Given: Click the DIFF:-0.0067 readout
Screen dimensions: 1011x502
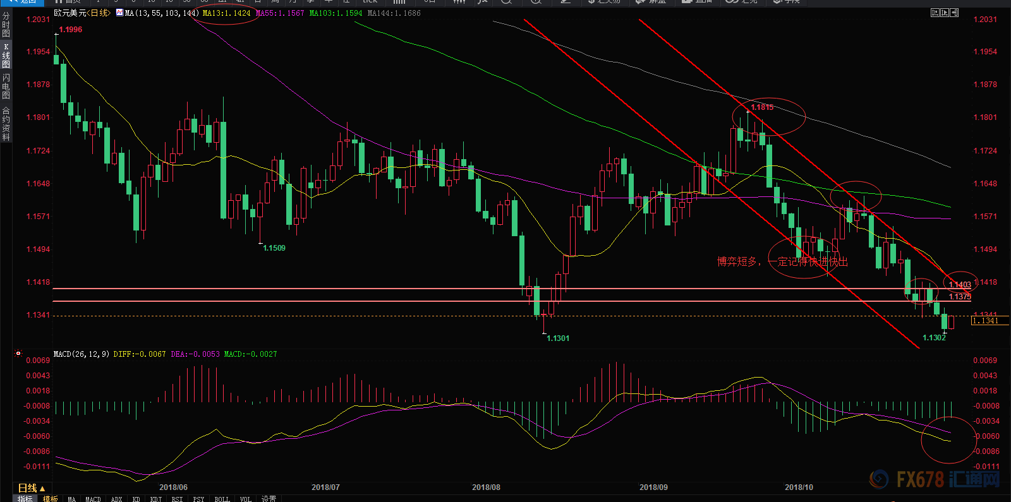Looking at the screenshot, I should (x=140, y=354).
